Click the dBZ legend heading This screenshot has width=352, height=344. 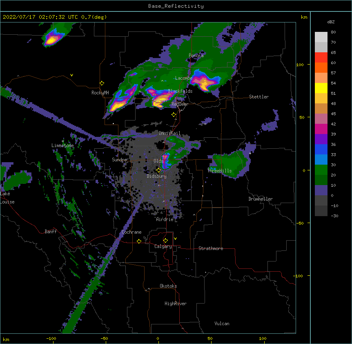click(x=331, y=22)
